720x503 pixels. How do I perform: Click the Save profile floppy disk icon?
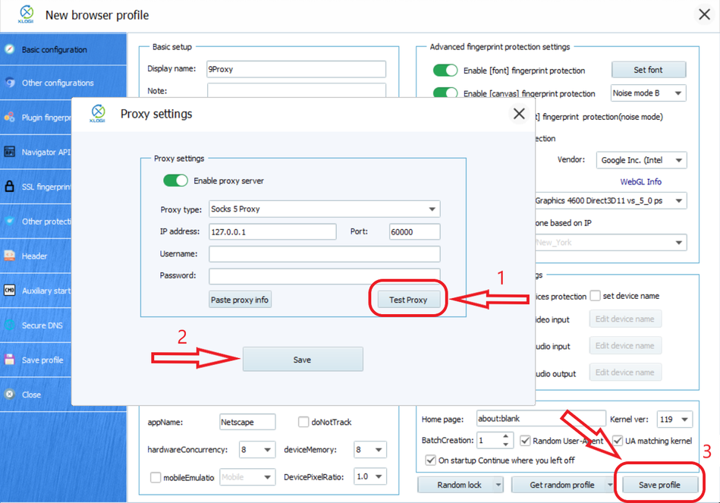9,360
